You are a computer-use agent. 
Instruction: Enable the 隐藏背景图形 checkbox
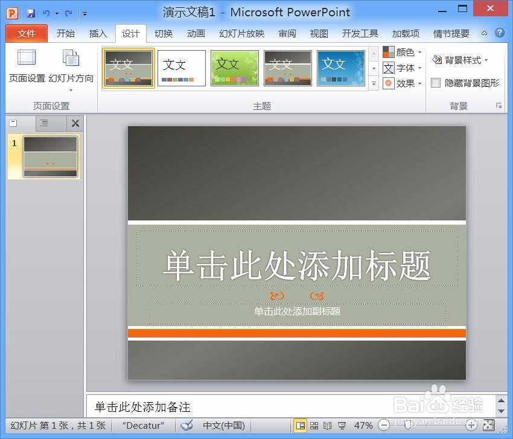pos(436,83)
